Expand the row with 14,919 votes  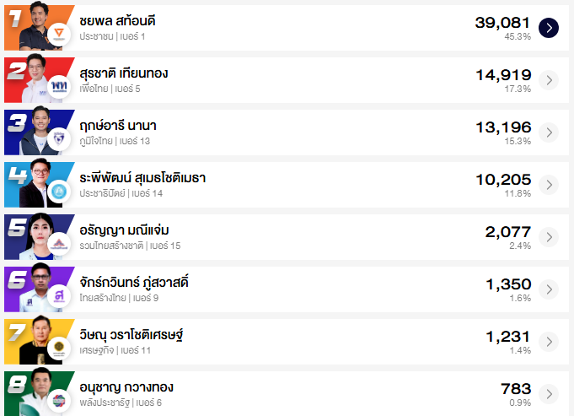point(549,80)
